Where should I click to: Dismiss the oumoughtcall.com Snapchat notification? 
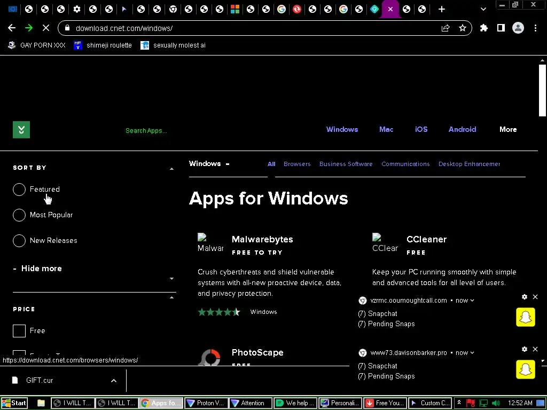535,297
